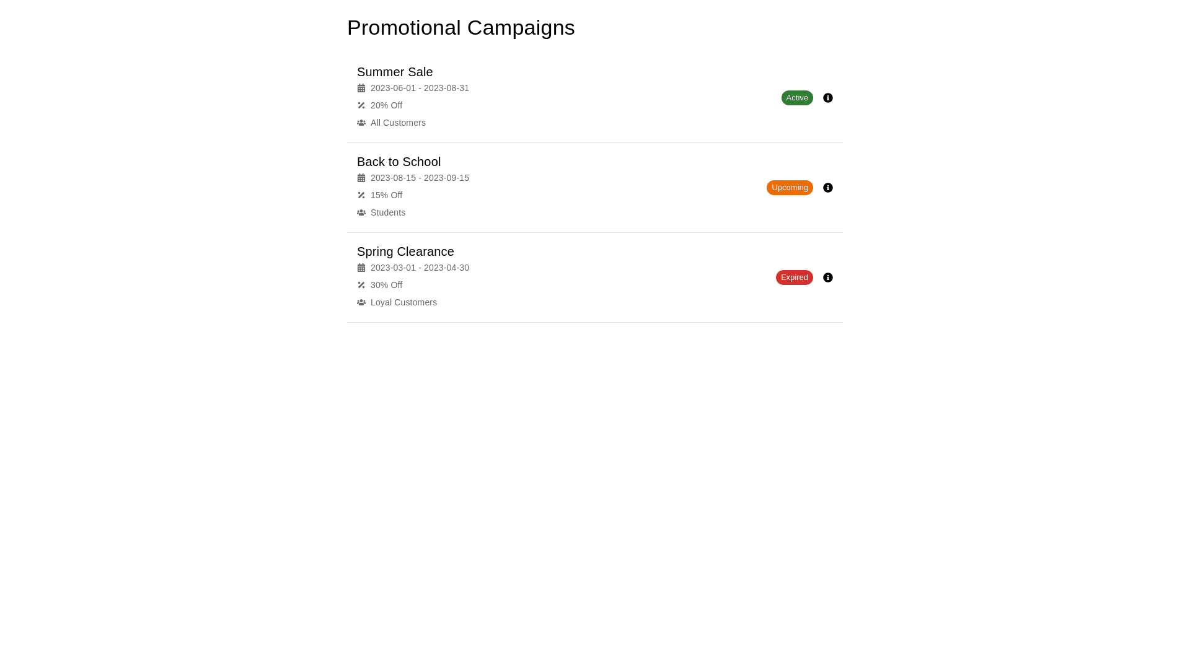Viewport: 1190px width, 669px height.
Task: Click the percent icon beside 20% Off
Action: point(361,105)
